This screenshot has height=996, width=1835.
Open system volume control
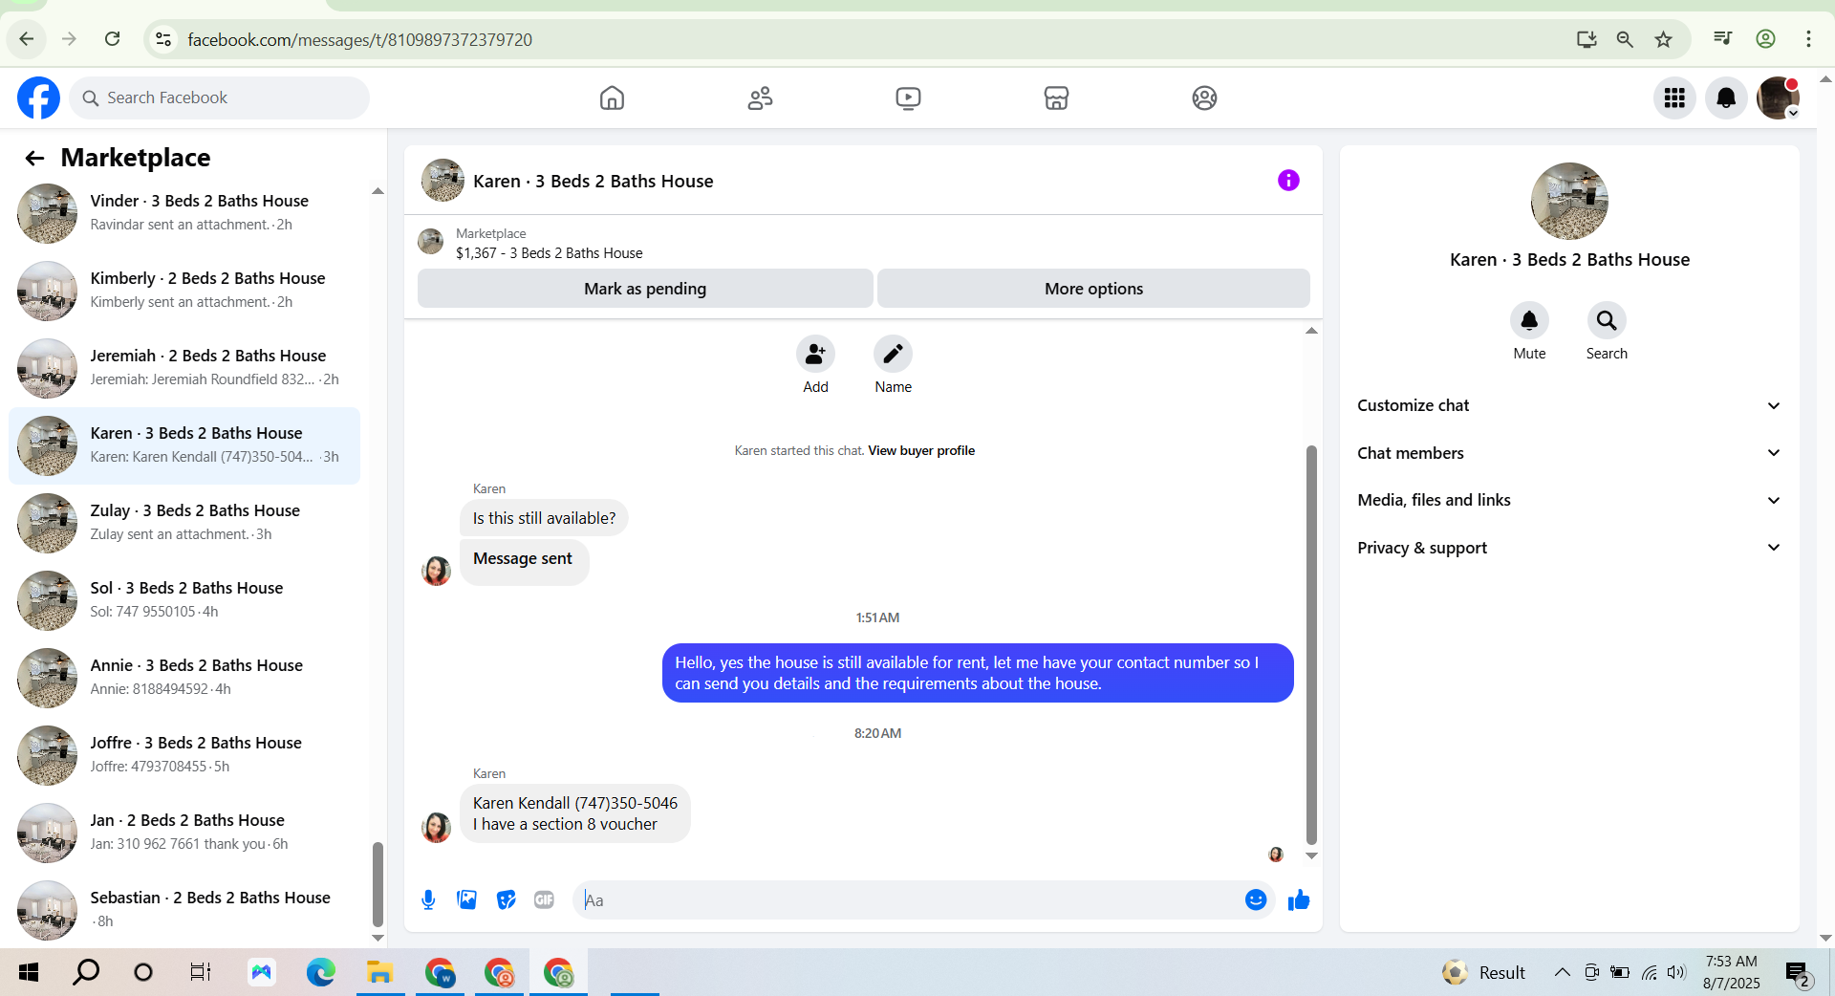pyautogui.click(x=1676, y=972)
